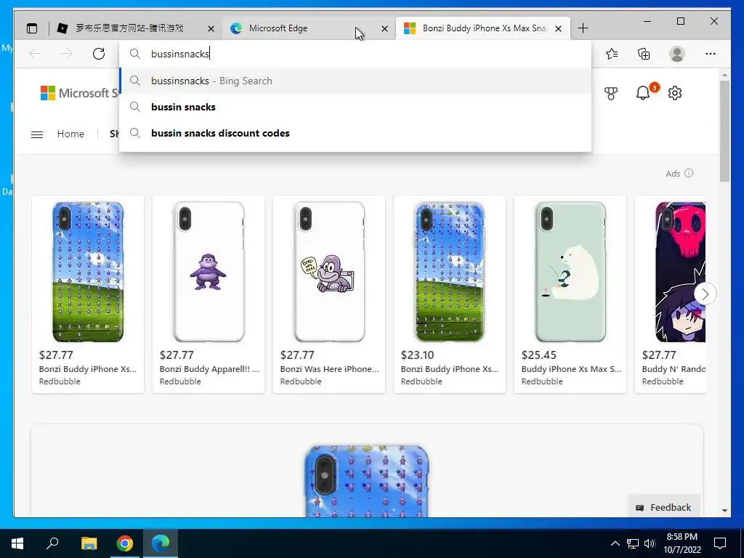The image size is (744, 558).
Task: Open the first $27.77 Bonzi Buddy iPhone Xs case
Action: tap(88, 294)
